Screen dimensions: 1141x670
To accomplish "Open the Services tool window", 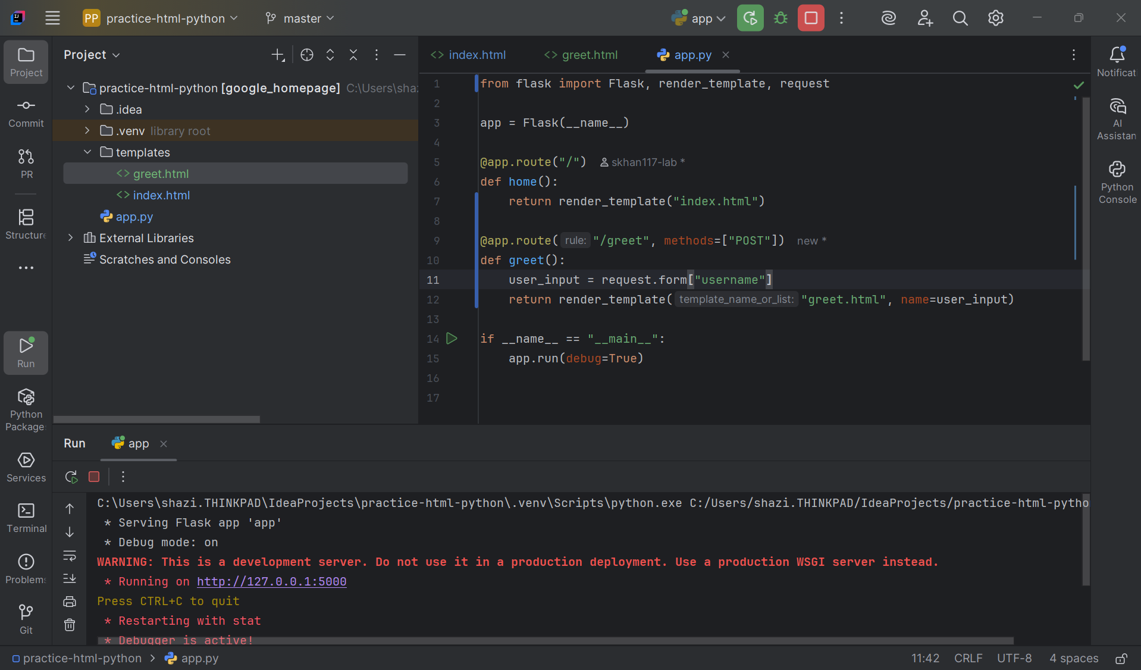I will tap(26, 467).
